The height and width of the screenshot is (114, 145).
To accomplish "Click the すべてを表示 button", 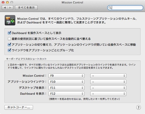I will [x=26, y=8].
